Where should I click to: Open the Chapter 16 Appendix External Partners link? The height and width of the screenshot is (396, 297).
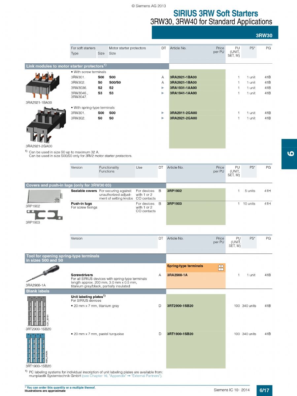(122, 376)
